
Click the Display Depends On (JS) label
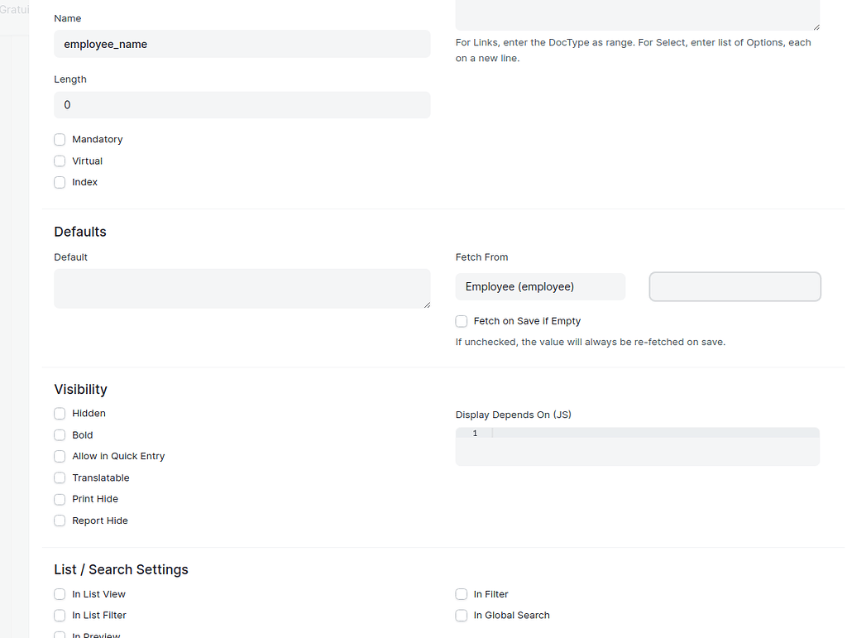513,415
